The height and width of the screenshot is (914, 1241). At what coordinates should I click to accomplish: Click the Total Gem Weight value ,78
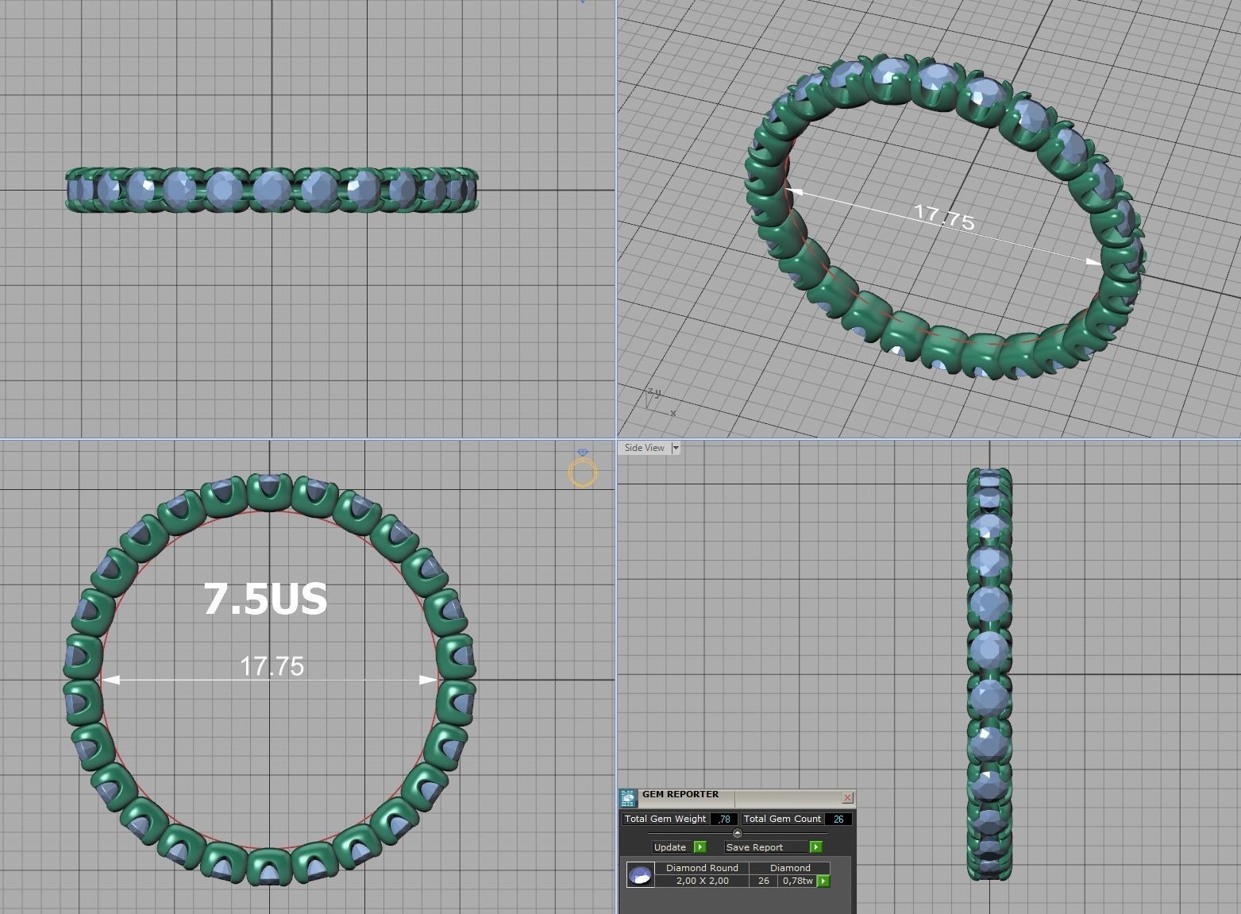point(724,819)
